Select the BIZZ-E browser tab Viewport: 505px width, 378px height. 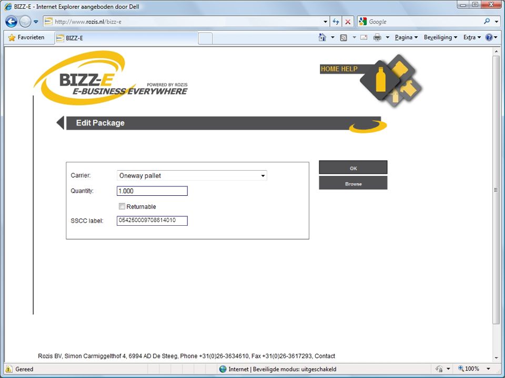coord(126,38)
